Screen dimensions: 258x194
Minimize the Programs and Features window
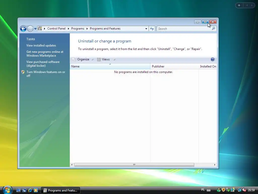coord(198,22)
